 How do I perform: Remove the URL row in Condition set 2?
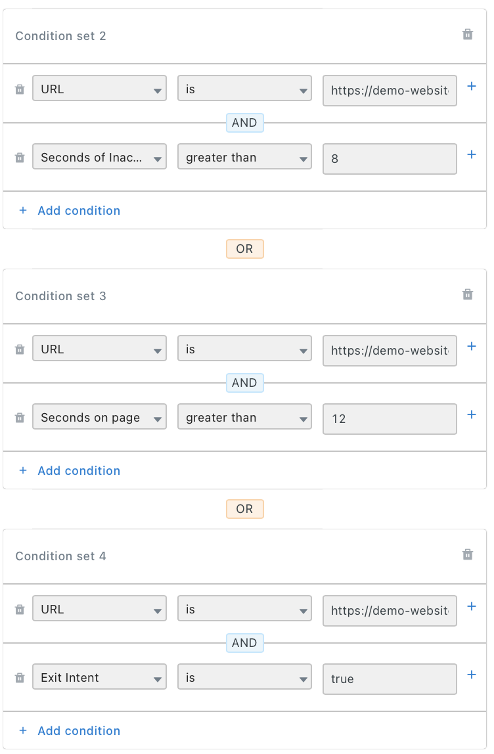[20, 89]
